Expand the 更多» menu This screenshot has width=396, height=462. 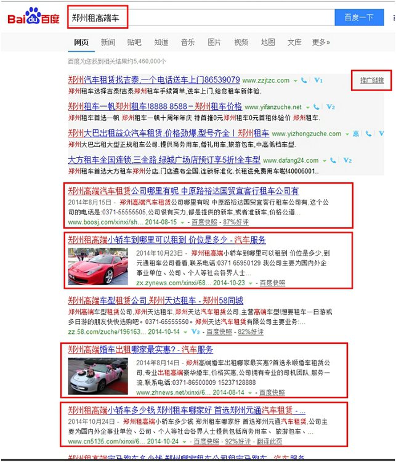(321, 43)
